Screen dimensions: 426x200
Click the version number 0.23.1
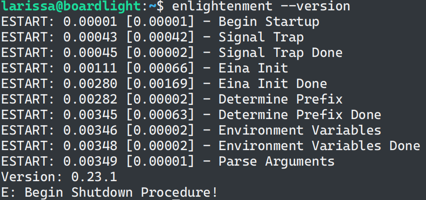(94, 177)
